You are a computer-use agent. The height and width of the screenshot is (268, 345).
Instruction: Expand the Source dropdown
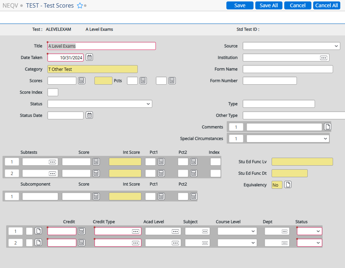[x=336, y=46]
